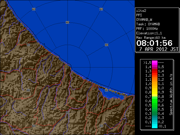Select the "7 APR 2012 JST" date
Screen dimensions: 180x135
click(159, 49)
